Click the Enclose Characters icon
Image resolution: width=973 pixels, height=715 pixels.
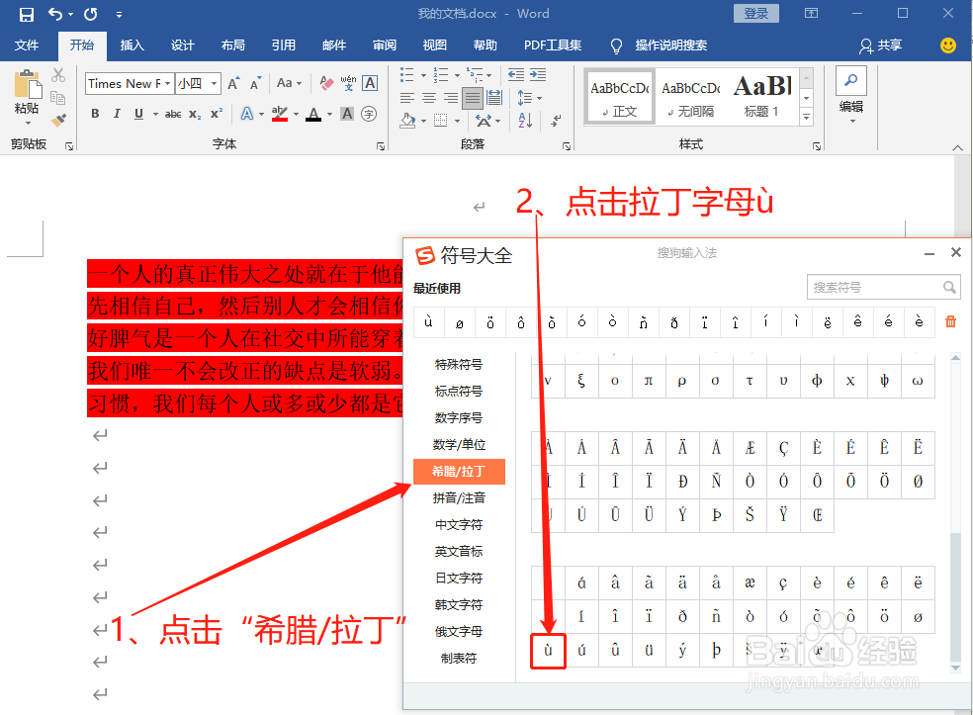367,114
